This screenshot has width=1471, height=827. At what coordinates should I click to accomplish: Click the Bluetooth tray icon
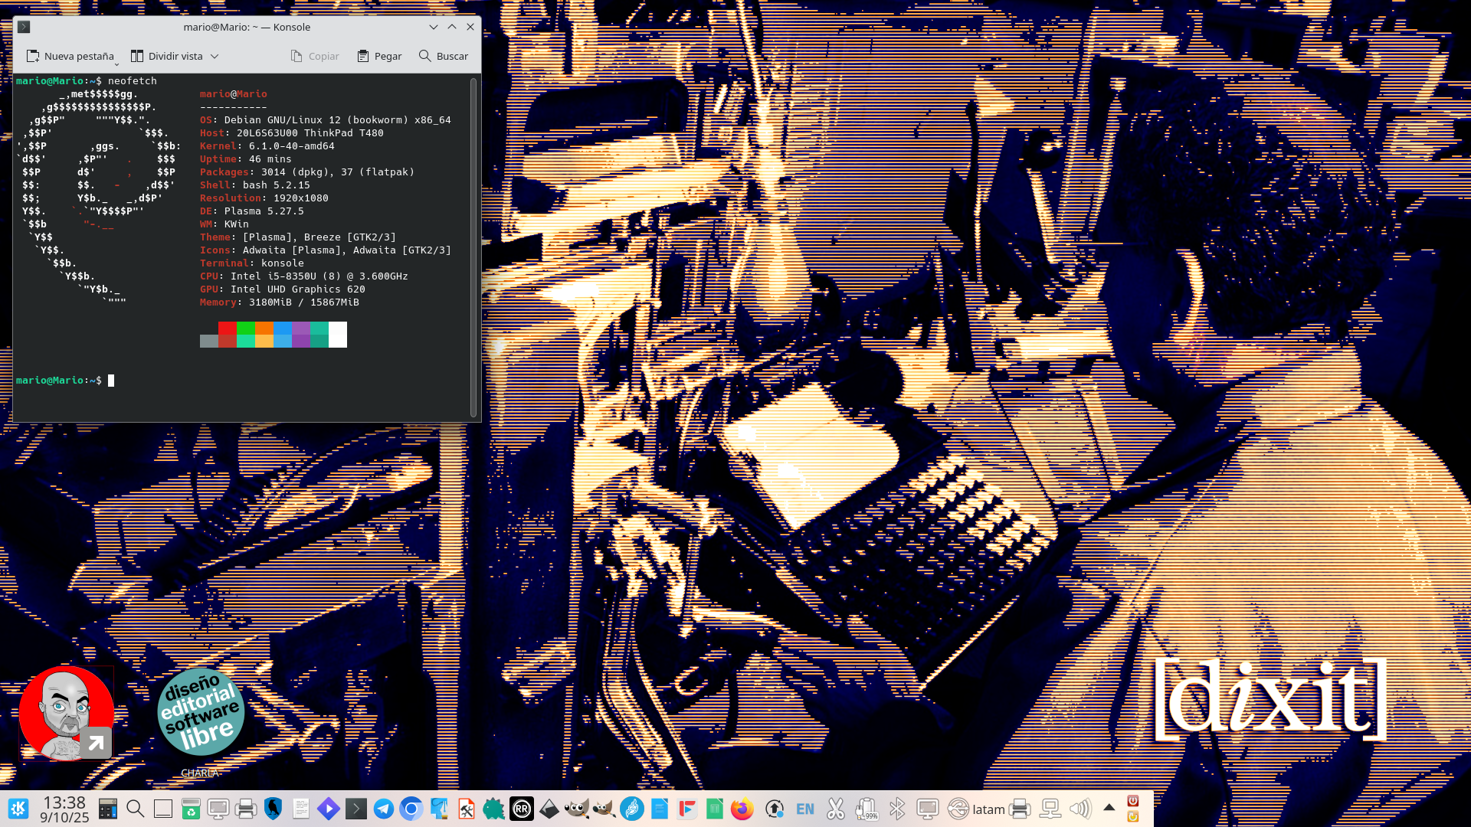(x=896, y=809)
